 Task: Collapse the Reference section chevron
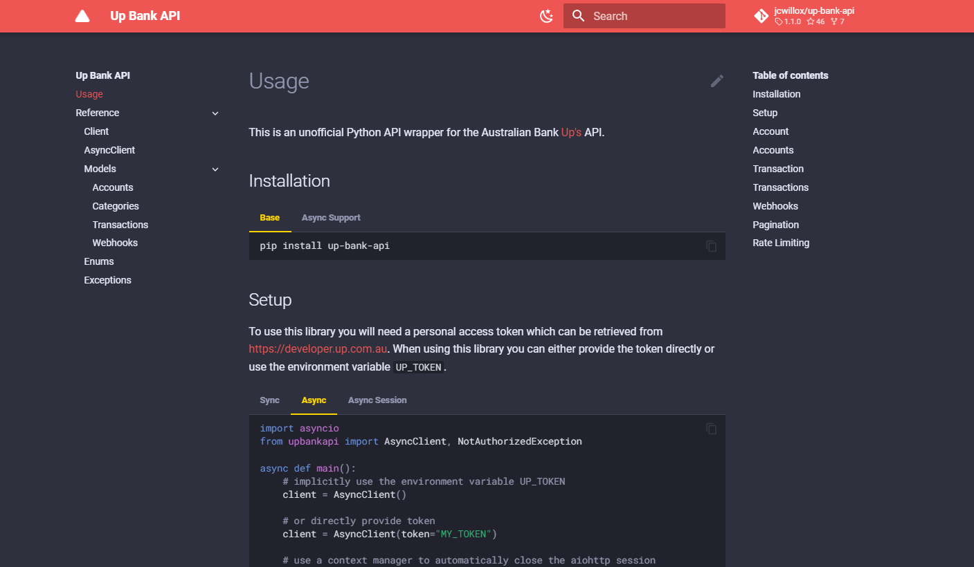point(215,113)
